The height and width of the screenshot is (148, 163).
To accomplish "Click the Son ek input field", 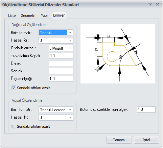I will point(61,71).
